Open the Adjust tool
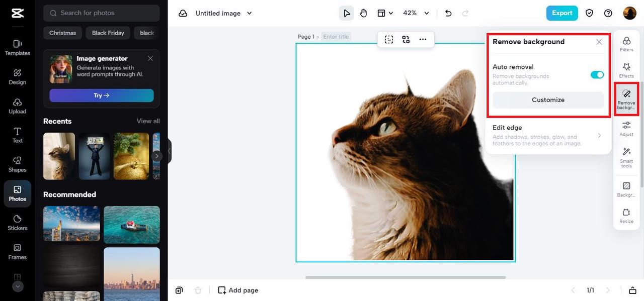This screenshot has width=644, height=301. [626, 129]
